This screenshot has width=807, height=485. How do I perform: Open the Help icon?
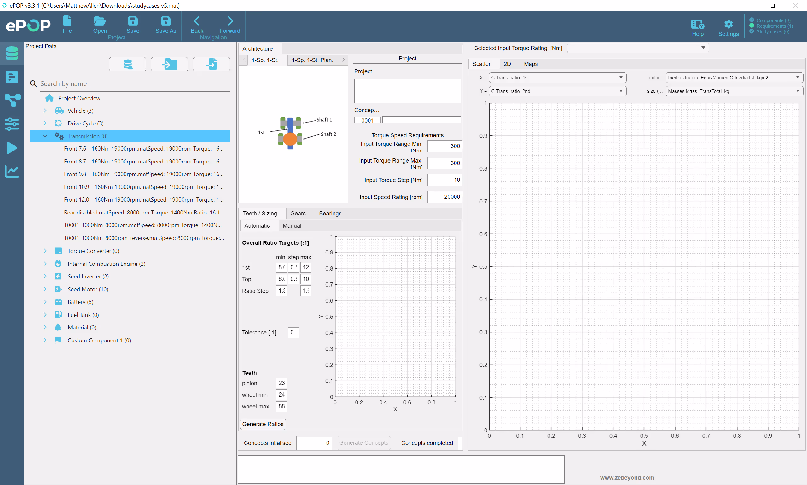click(697, 25)
